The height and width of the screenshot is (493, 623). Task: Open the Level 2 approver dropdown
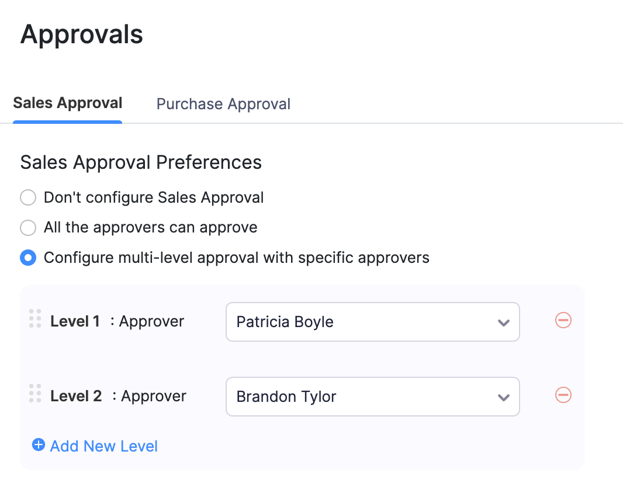(372, 397)
